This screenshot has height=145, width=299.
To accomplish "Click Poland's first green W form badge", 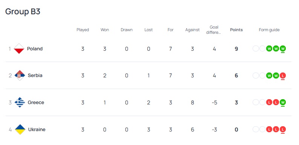I will (x=269, y=49).
